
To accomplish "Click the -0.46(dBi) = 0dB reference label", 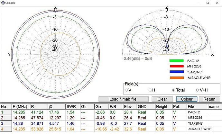I will (x=137, y=58).
